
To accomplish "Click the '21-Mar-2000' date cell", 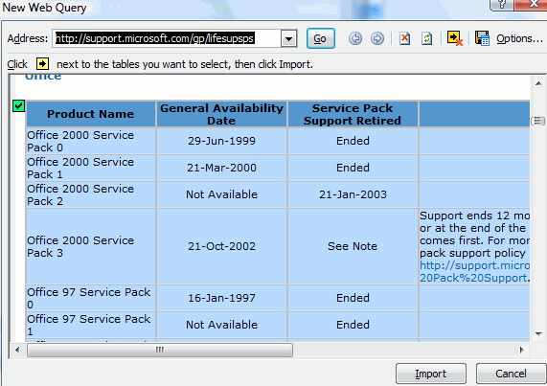I will point(221,168).
